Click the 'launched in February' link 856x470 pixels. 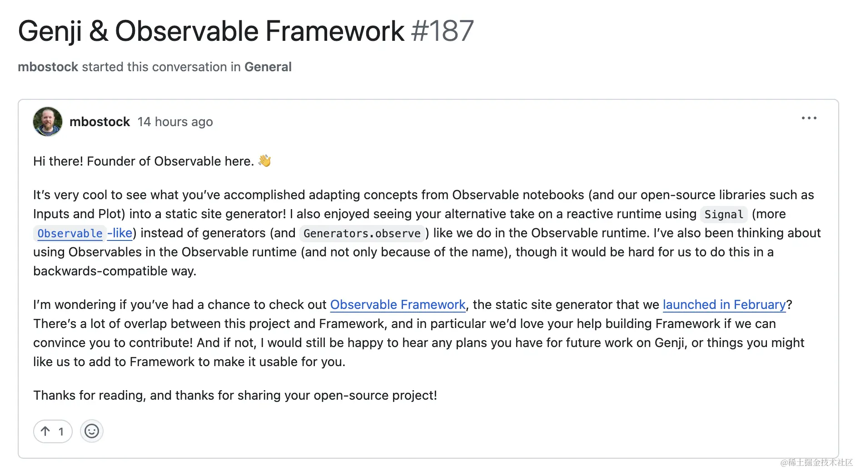click(723, 305)
